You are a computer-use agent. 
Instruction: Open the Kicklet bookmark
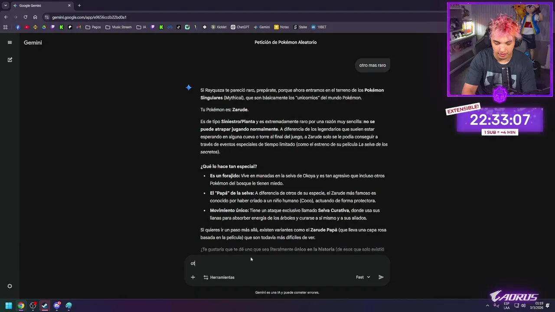click(219, 27)
